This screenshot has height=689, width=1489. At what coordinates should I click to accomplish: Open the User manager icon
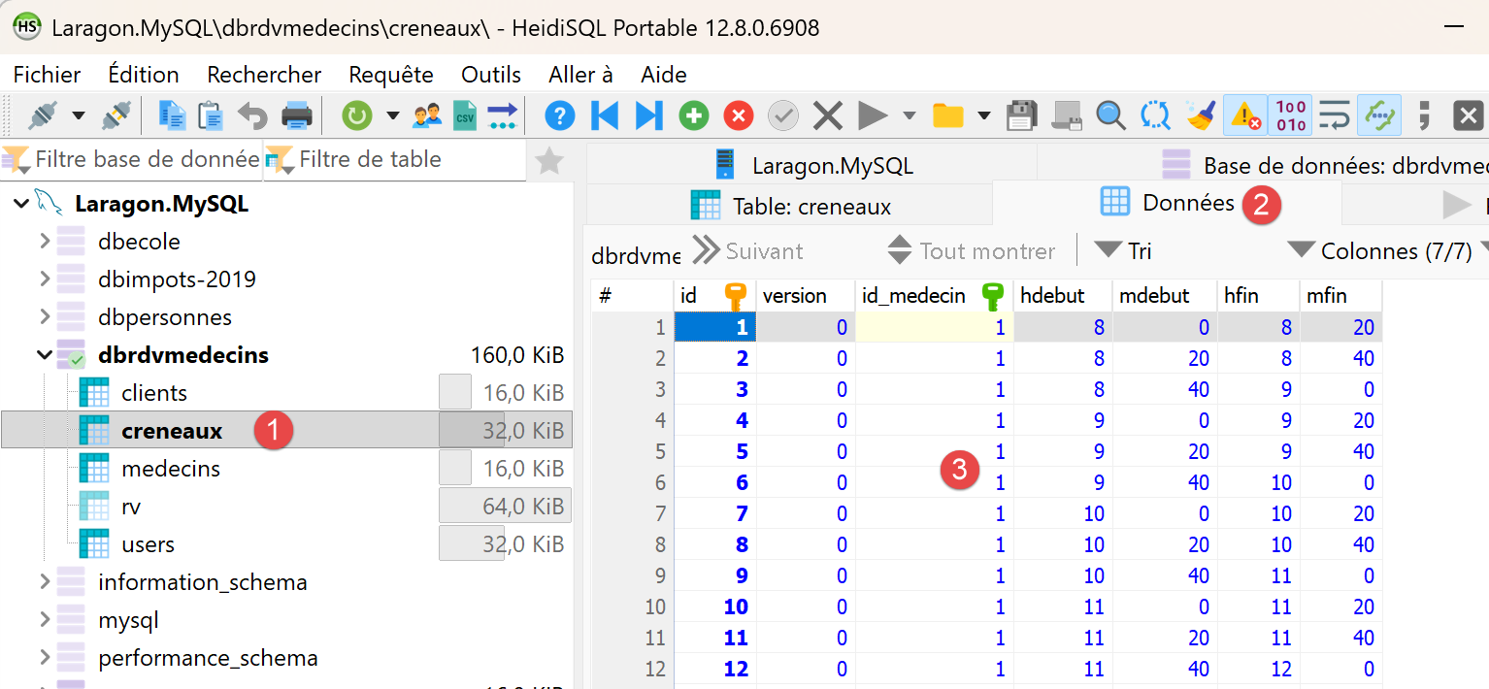pos(427,116)
